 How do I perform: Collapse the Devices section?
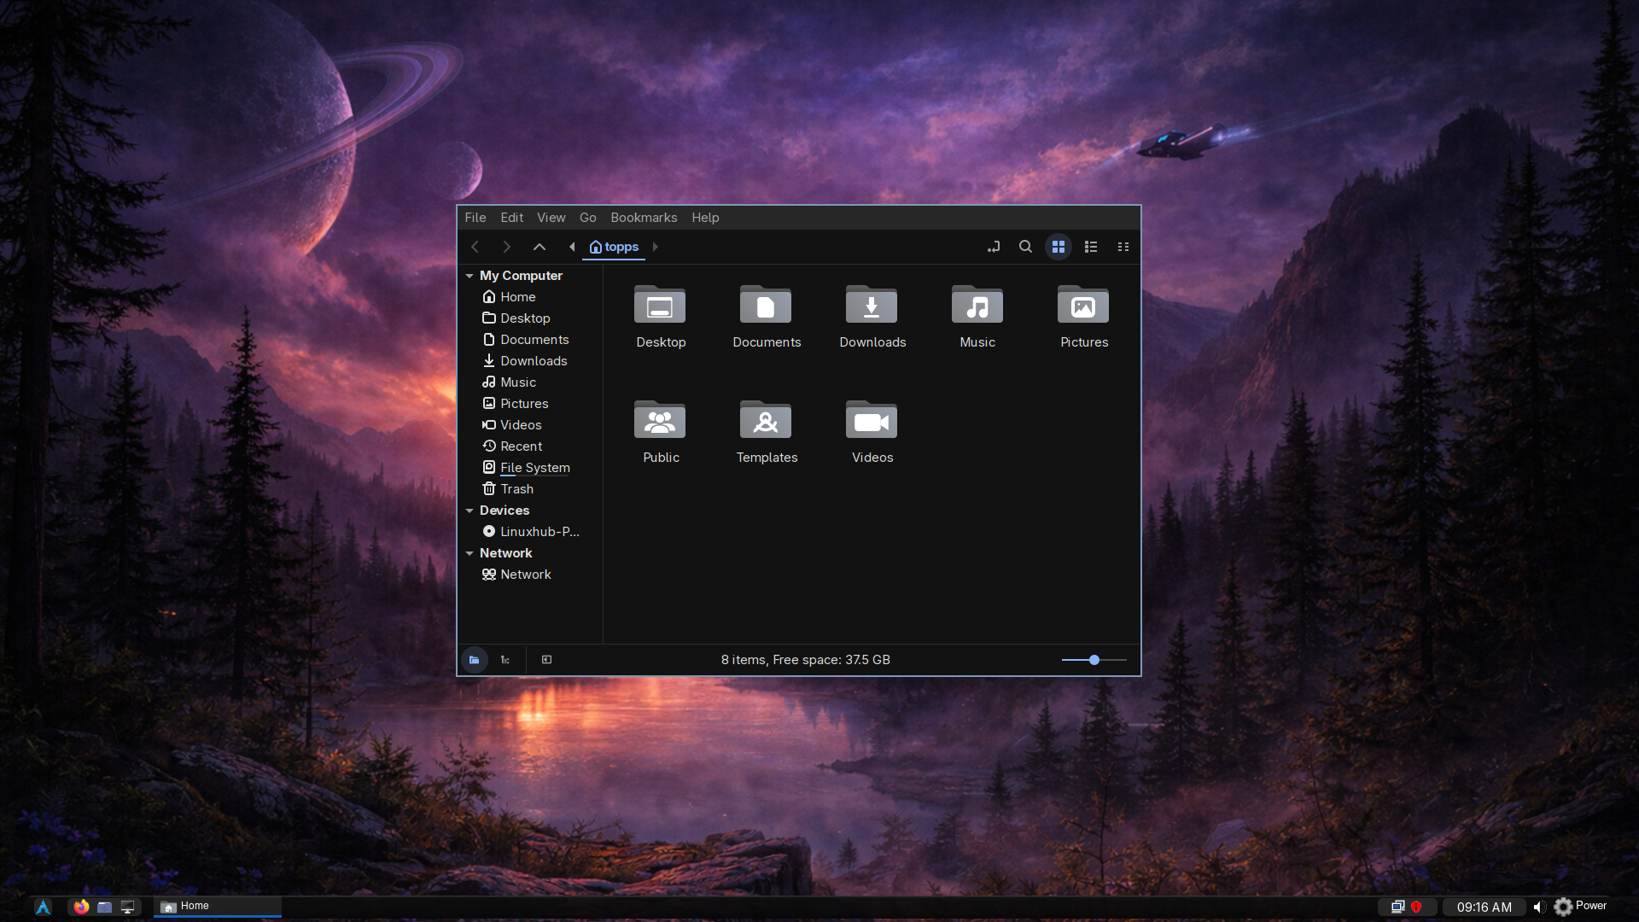pyautogui.click(x=470, y=511)
